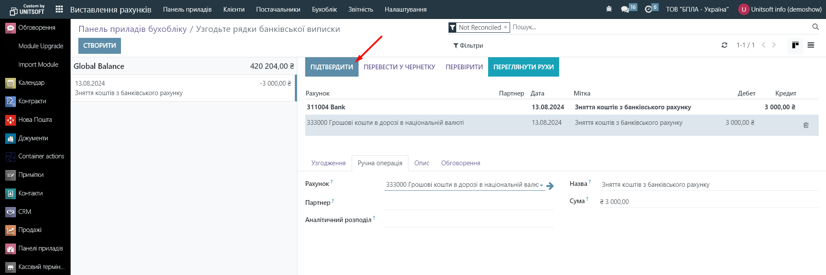
Task: Select the 311004 Bank row
Action: click(562, 107)
